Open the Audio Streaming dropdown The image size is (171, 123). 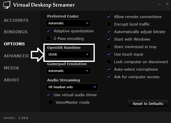coord(72,87)
